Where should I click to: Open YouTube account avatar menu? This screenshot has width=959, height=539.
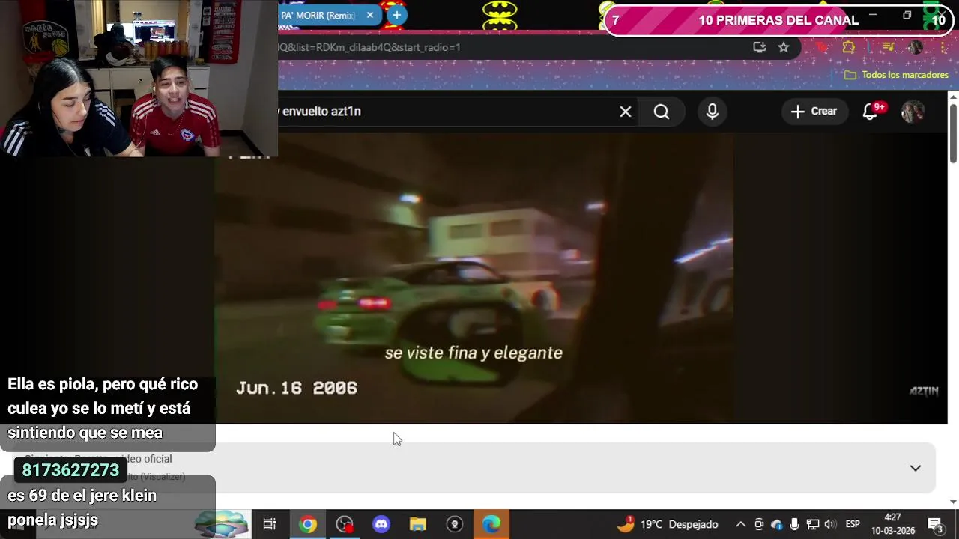(x=913, y=112)
